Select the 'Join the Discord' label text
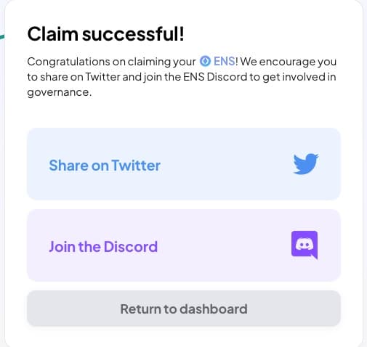The height and width of the screenshot is (347, 367). click(103, 247)
